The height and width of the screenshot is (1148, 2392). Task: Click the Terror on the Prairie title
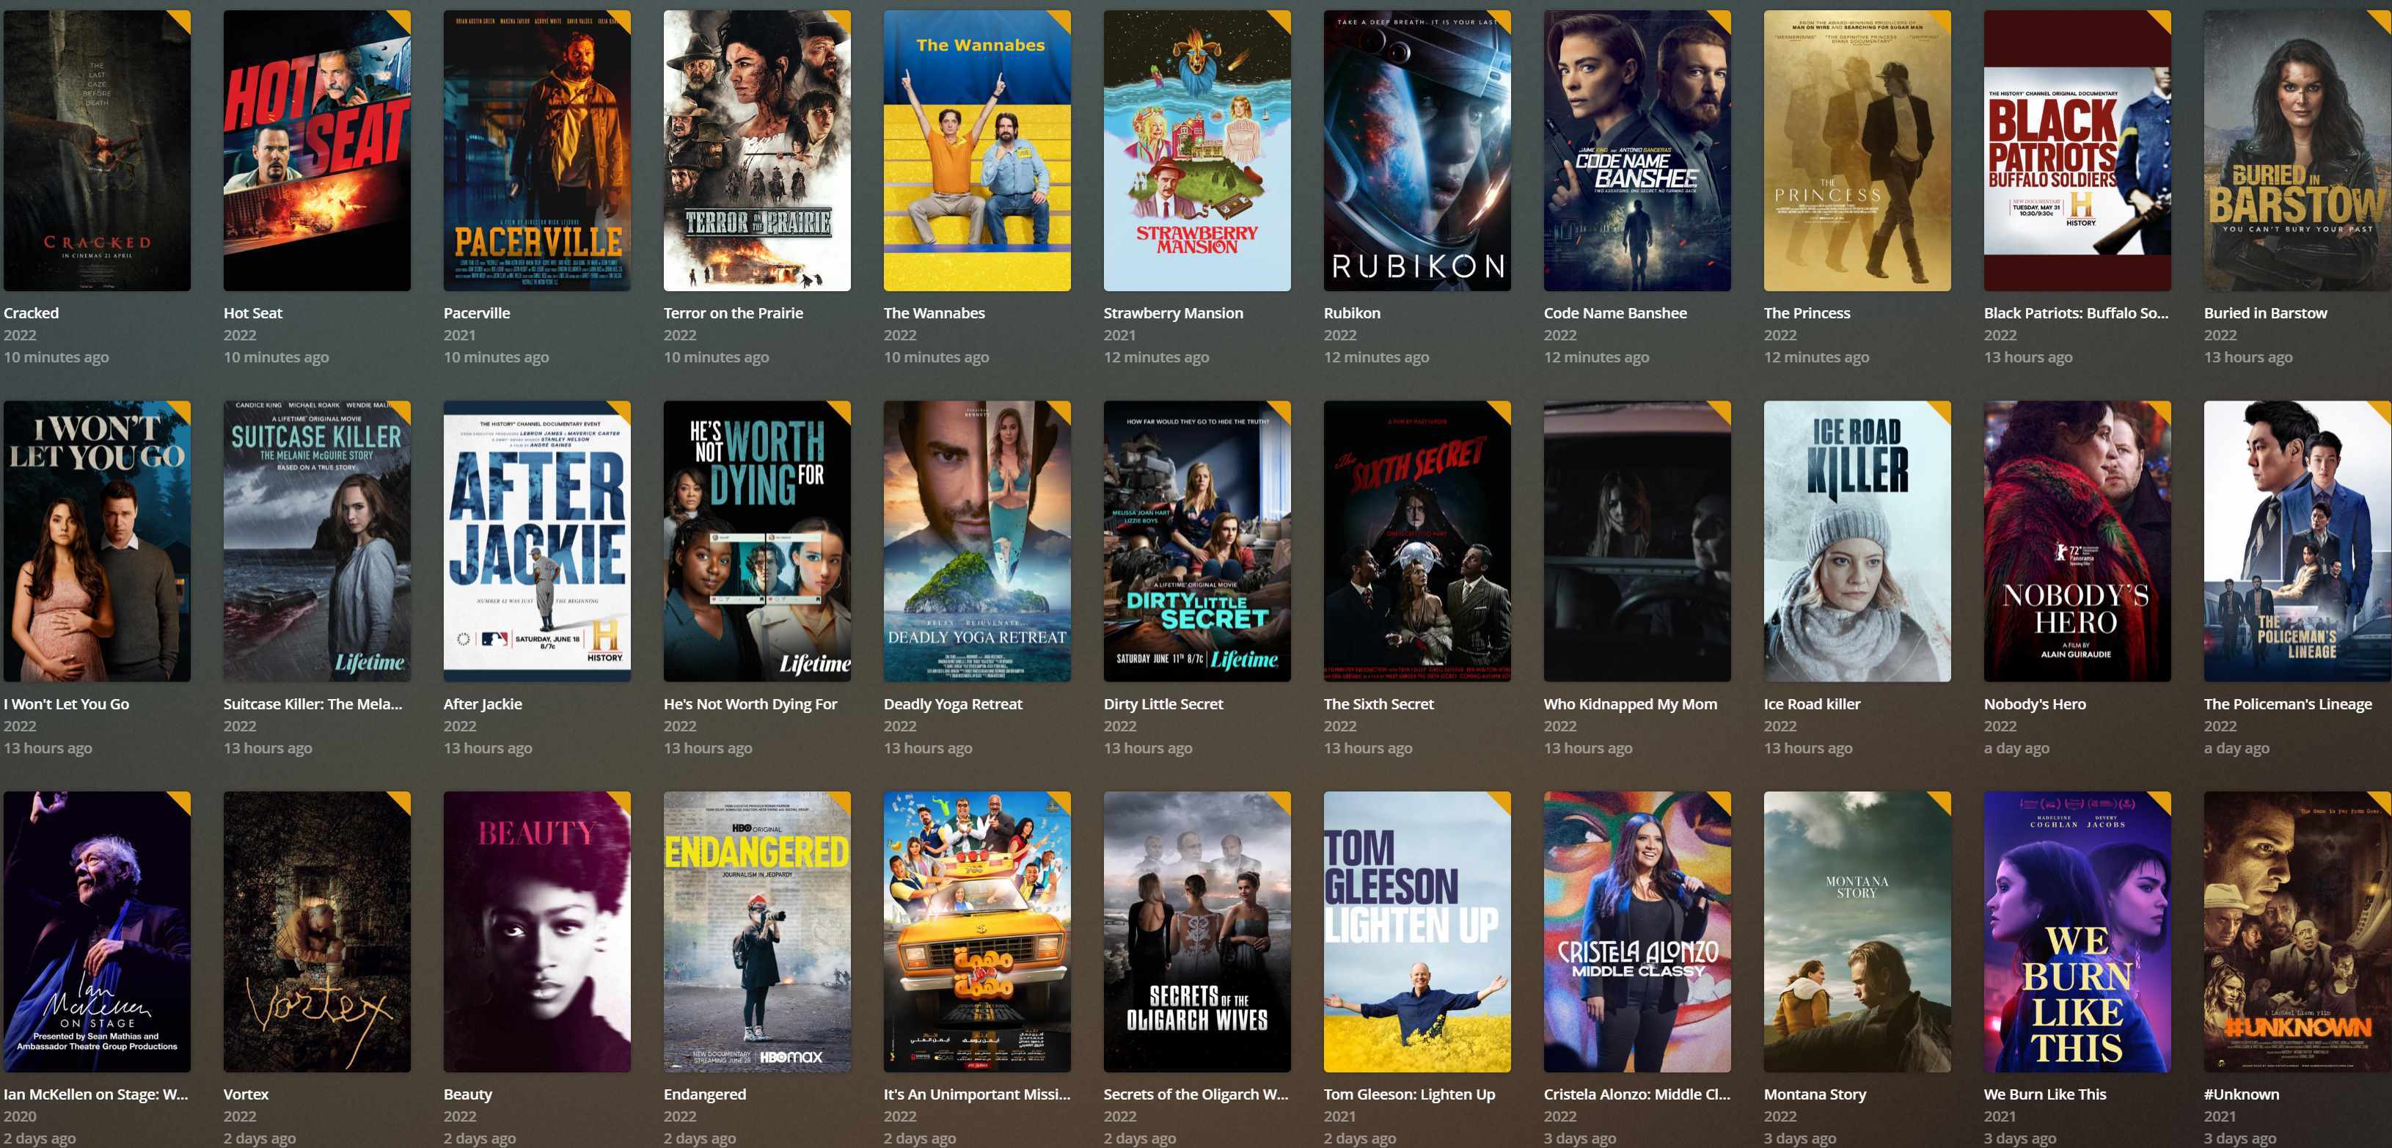733,313
